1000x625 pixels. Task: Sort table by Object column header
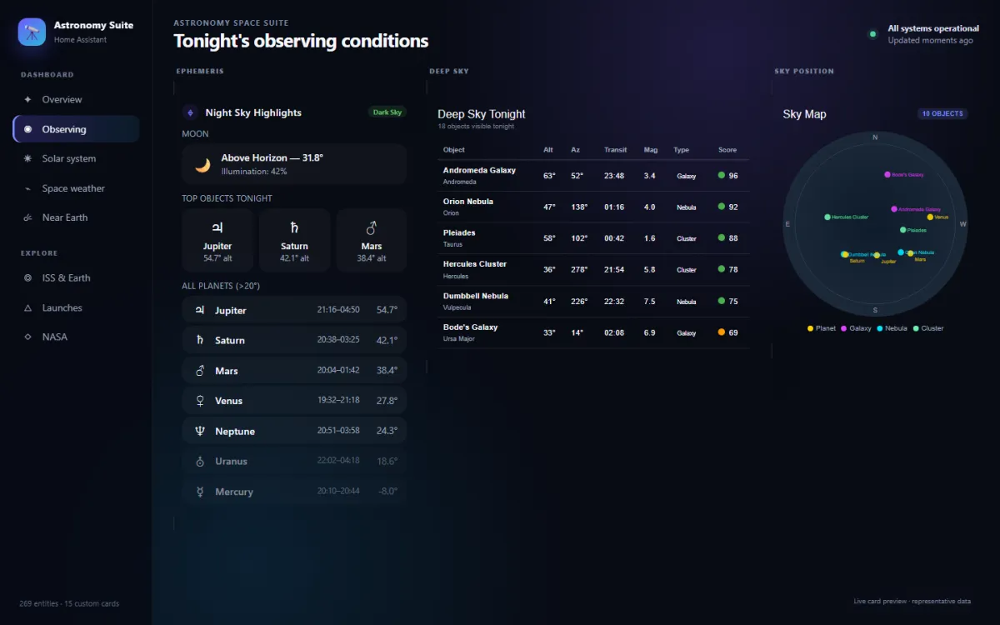tap(454, 150)
